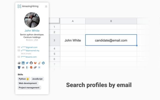Click the AmazingHiring logo icon
This screenshot has width=160, height=100.
click(19, 6)
